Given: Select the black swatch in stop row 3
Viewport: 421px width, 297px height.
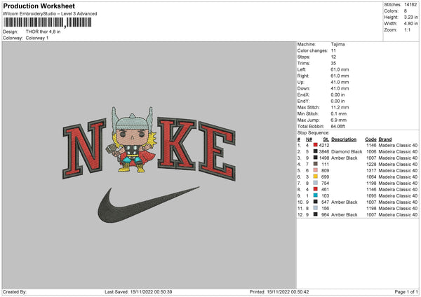Looking at the screenshot, I should 316,158.
